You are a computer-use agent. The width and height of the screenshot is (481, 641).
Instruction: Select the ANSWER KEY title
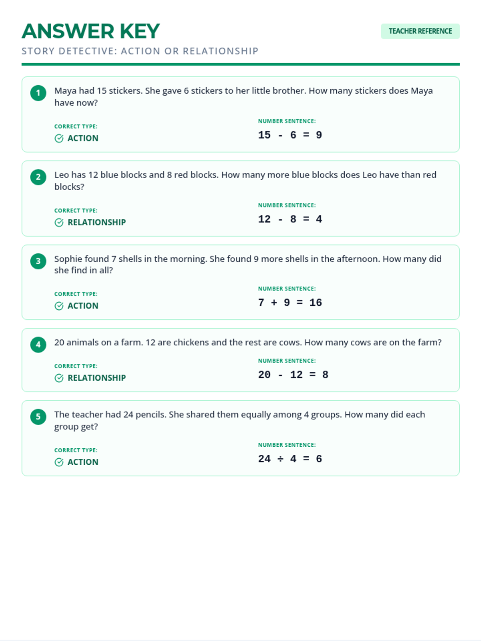[x=91, y=31]
